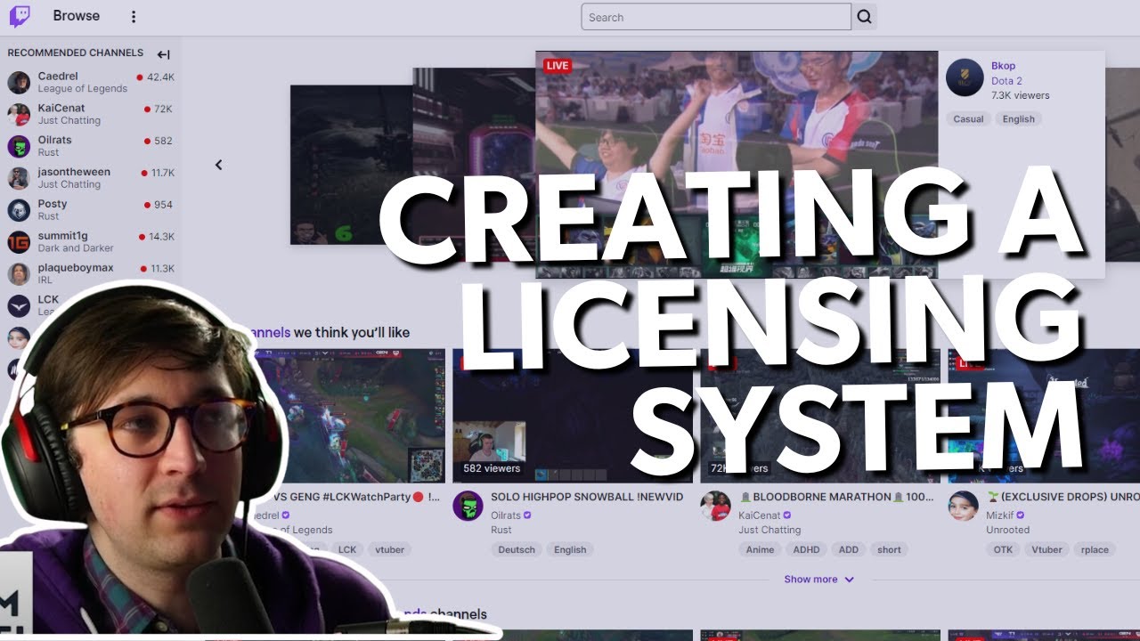Open the Browse page
The height and width of the screenshot is (641, 1140).
[77, 16]
